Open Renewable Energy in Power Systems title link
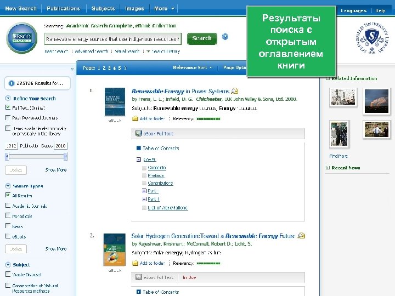Viewport: 395px width, 296px height. point(180,91)
